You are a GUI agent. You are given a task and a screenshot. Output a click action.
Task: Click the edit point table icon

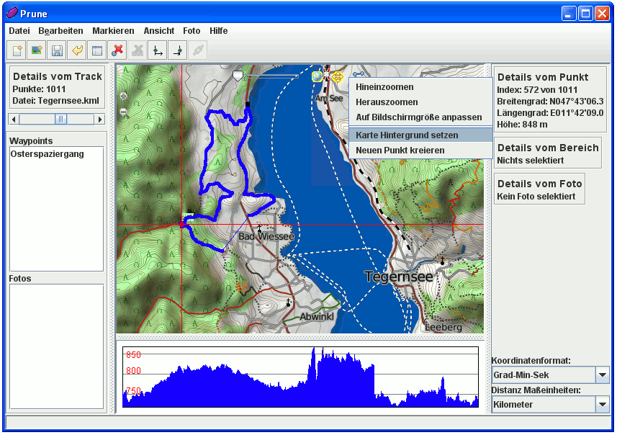coord(96,50)
